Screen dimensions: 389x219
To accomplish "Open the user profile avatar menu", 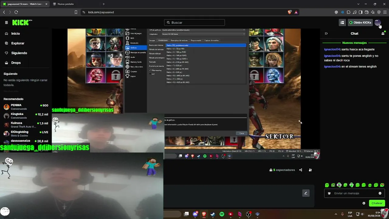I will pos(378,23).
